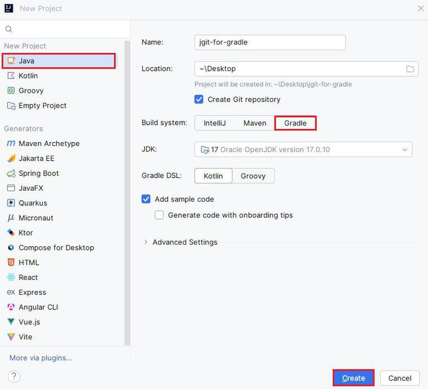Uncheck the Add sample code checkbox
428x389 pixels.
(146, 199)
